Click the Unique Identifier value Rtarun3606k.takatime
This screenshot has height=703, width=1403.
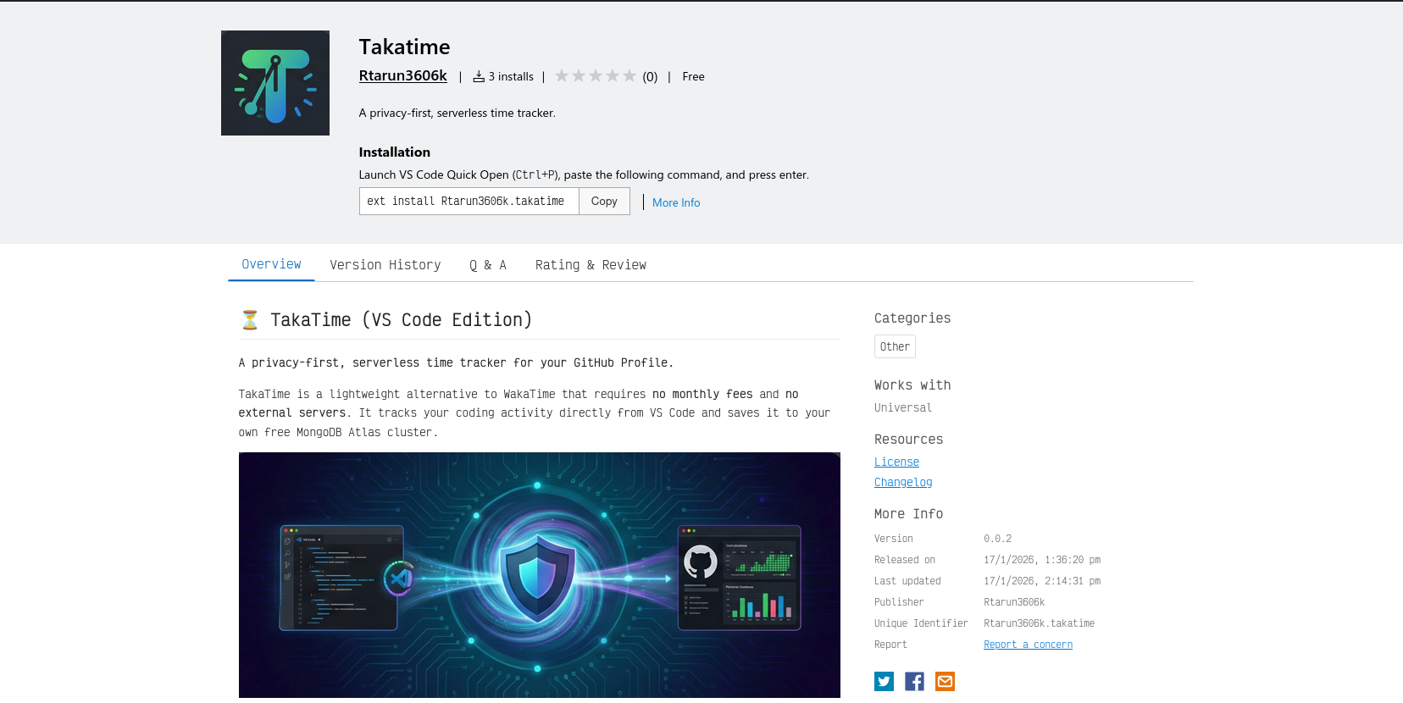pos(1039,623)
